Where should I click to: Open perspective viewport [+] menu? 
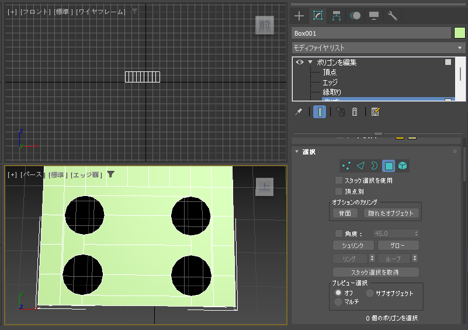click(x=12, y=174)
